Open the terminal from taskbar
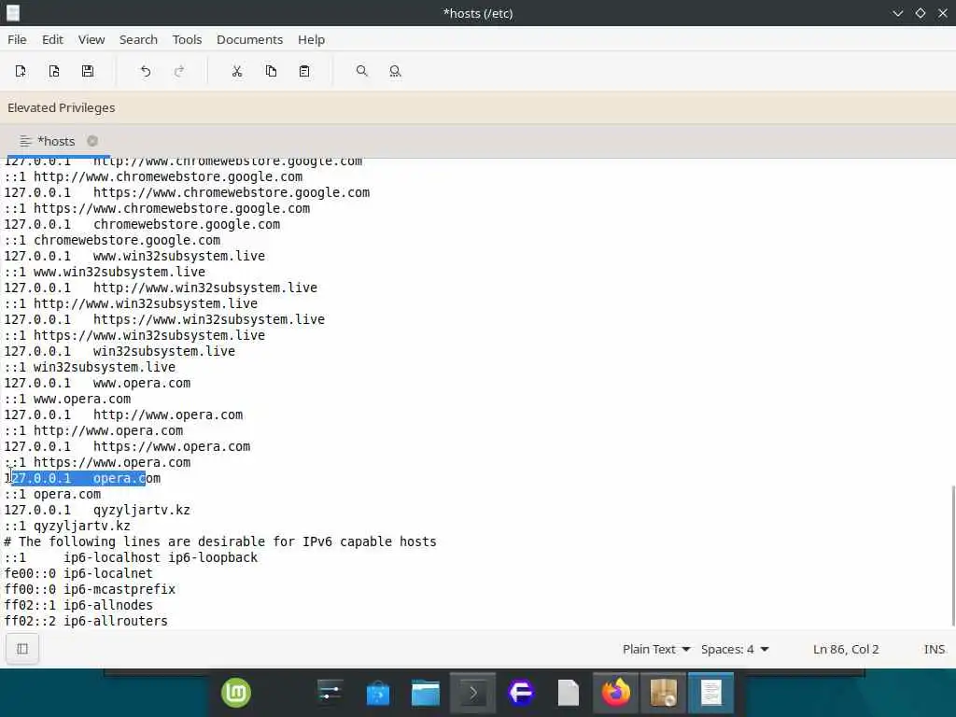Image resolution: width=956 pixels, height=717 pixels. (x=473, y=694)
